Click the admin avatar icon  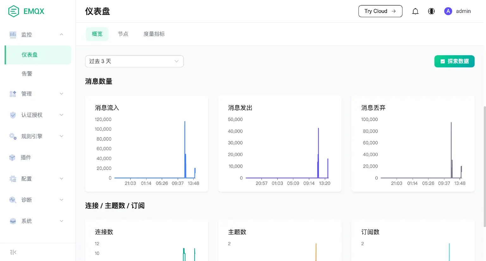pyautogui.click(x=448, y=11)
